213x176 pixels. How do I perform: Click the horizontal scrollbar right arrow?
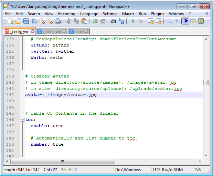[x=200, y=161]
